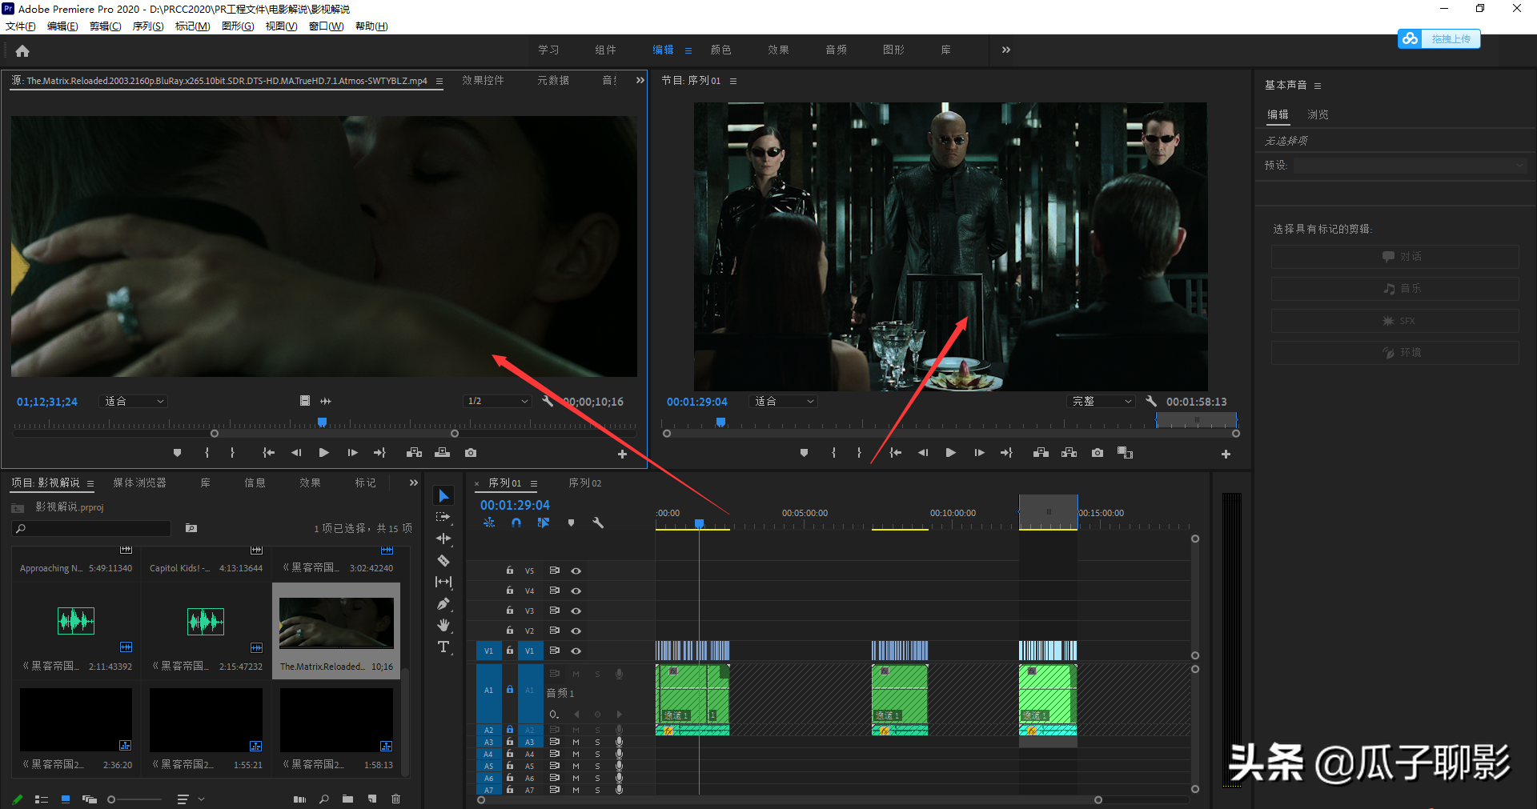Assign clip as 音乐 audio type
Viewport: 1537px width, 809px height.
pos(1395,288)
